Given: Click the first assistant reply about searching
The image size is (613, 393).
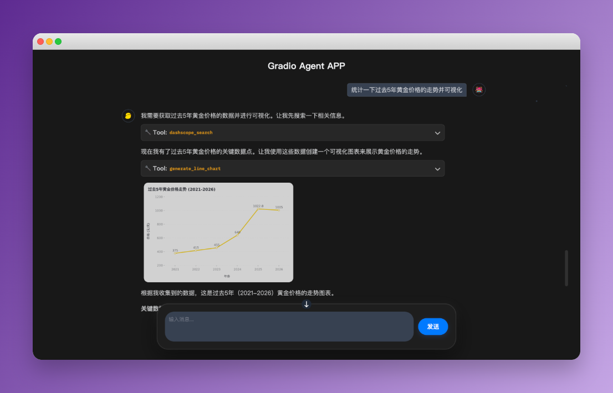Looking at the screenshot, I should pyautogui.click(x=243, y=116).
